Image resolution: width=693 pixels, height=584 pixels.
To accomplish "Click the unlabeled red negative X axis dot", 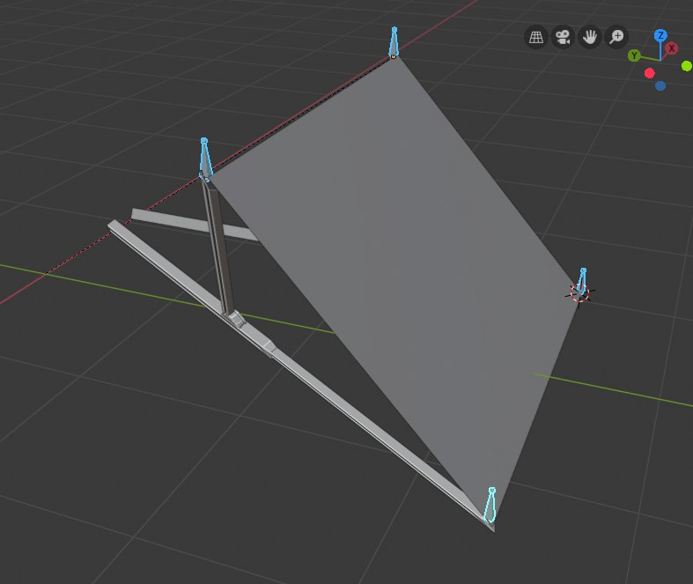I will (649, 73).
